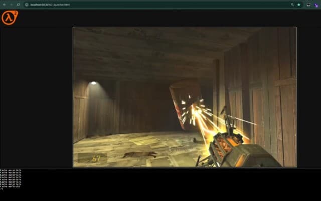
Task: Click the health counter showing 67
Action: pyautogui.click(x=92, y=158)
